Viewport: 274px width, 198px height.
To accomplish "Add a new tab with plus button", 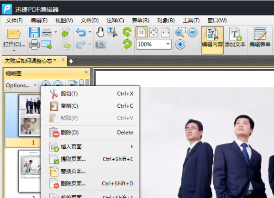I will (x=71, y=62).
